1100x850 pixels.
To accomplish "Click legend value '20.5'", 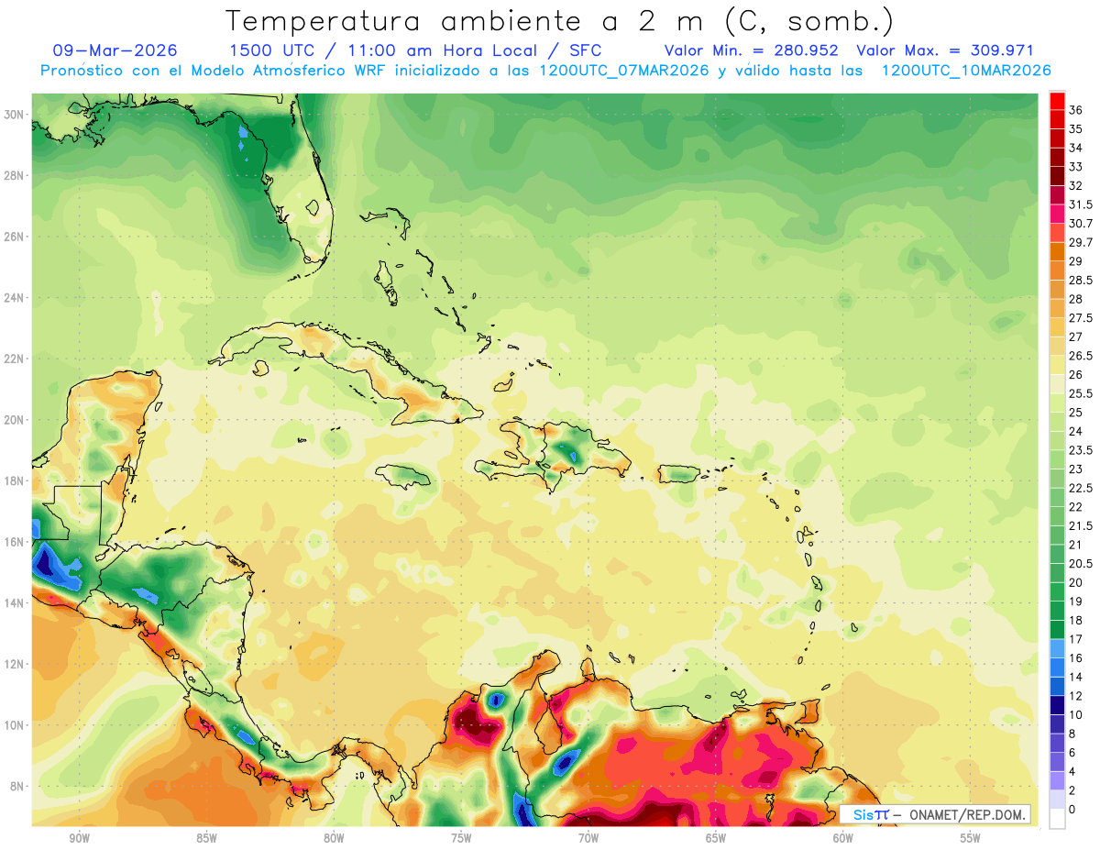I will pyautogui.click(x=1081, y=563).
